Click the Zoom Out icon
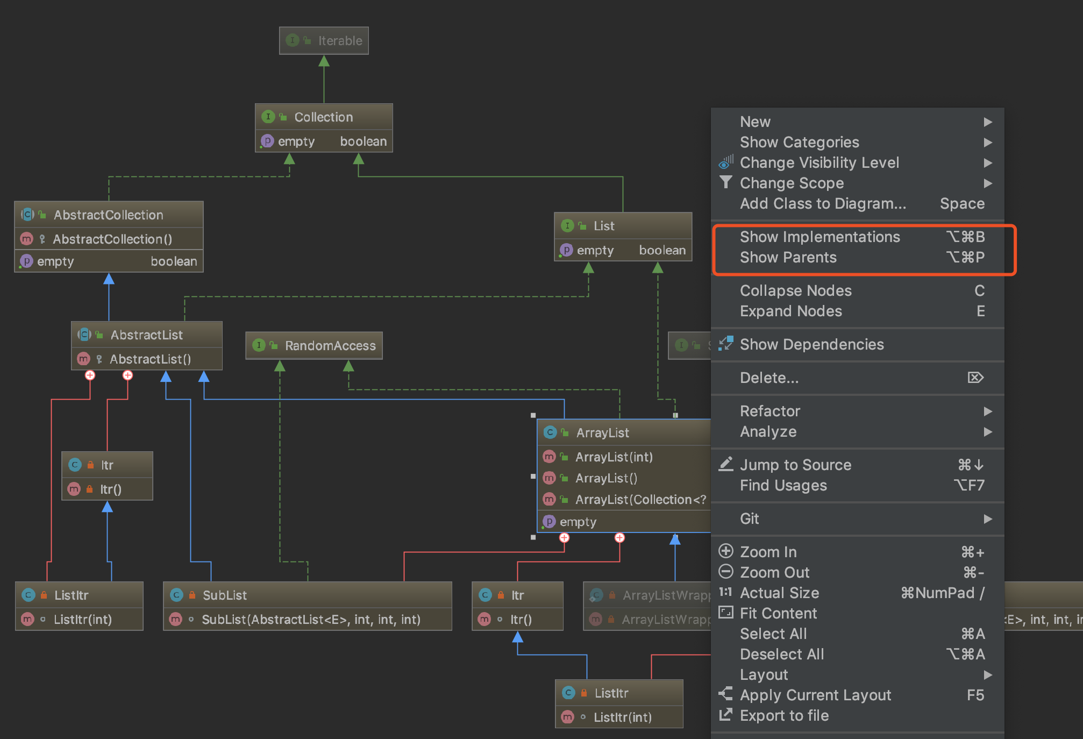The height and width of the screenshot is (739, 1083). (x=726, y=572)
